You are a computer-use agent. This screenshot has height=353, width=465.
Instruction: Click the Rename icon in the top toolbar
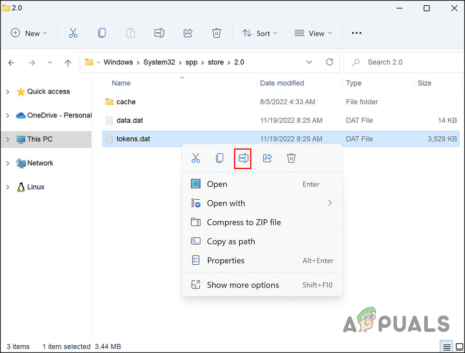[x=159, y=33]
